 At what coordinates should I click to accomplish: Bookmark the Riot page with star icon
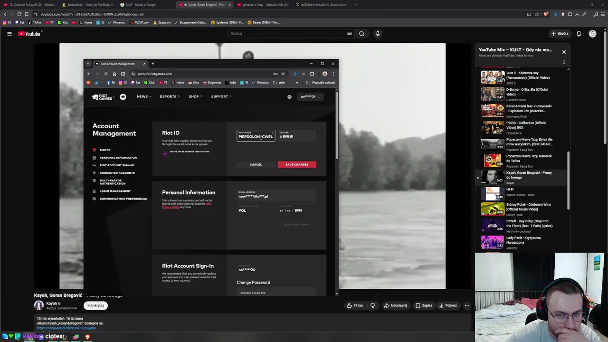(283, 74)
